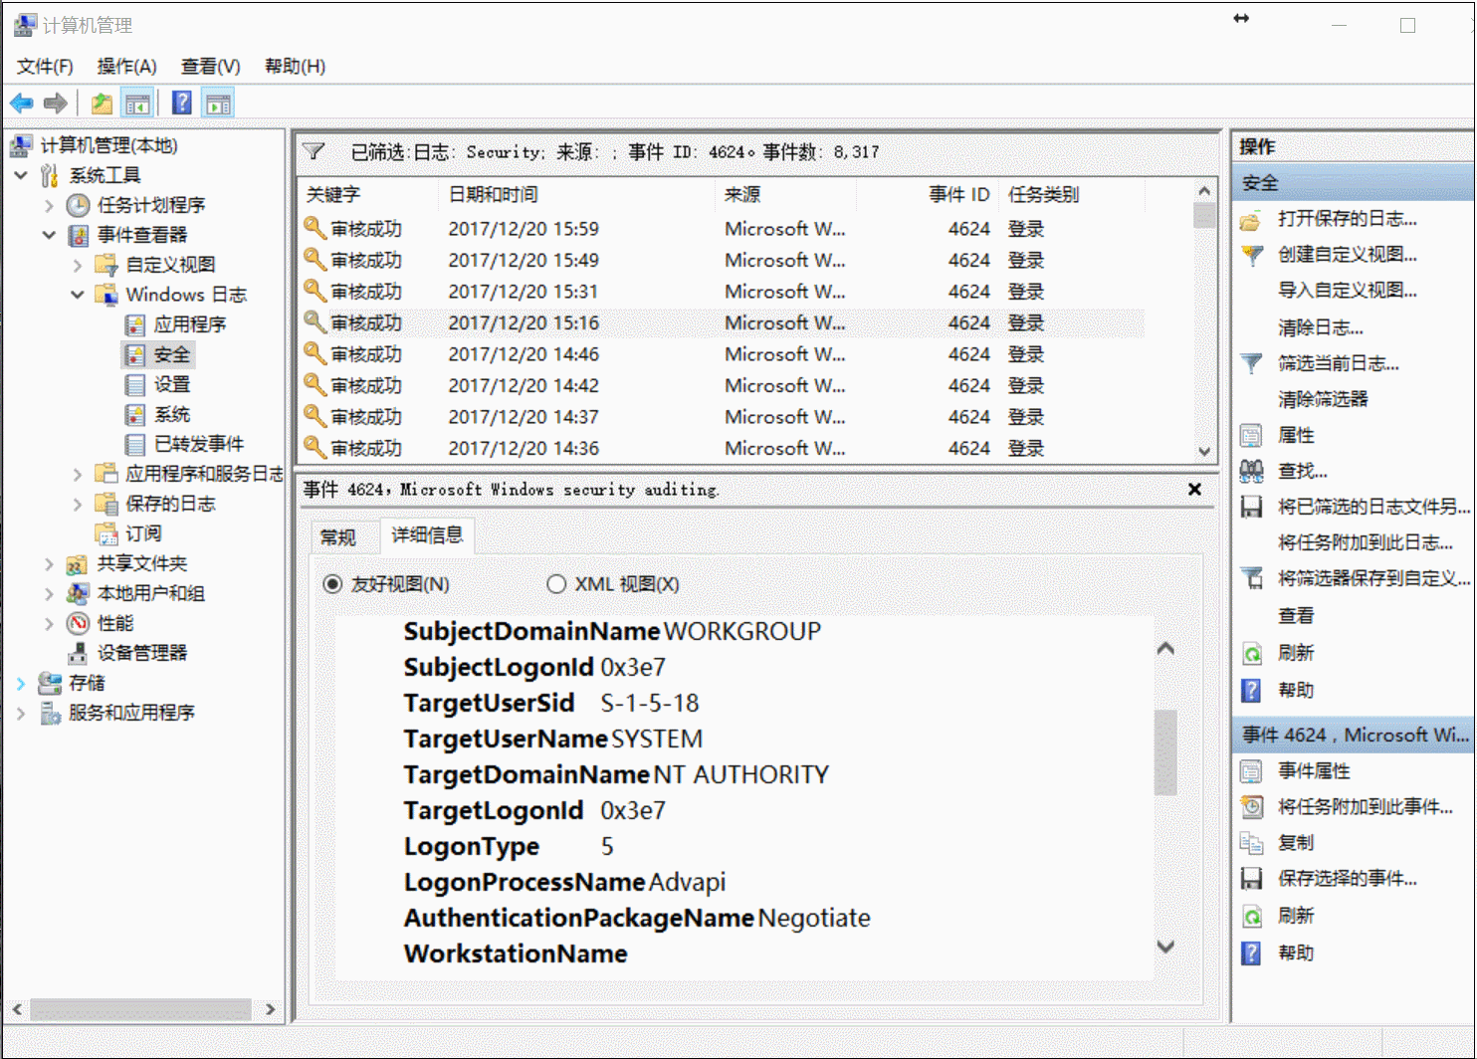The height and width of the screenshot is (1059, 1477).
Task: Select the event row dated 2017/12/20 15:59
Action: coord(722,229)
